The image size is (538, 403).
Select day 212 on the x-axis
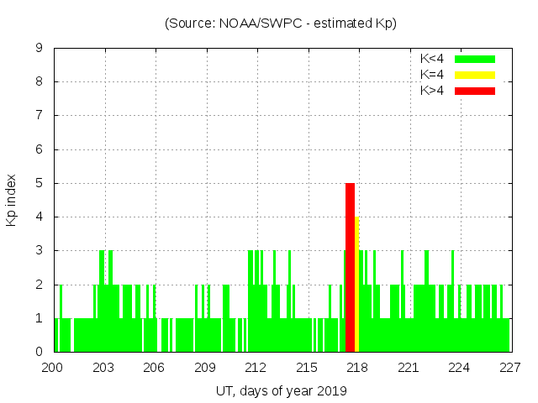tap(256, 367)
